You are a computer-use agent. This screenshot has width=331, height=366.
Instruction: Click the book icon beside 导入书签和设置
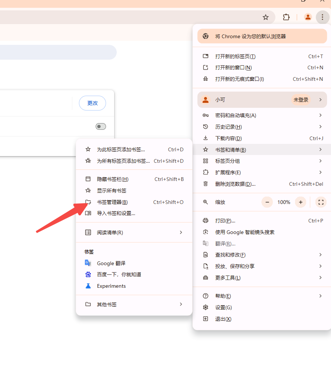[x=88, y=213]
